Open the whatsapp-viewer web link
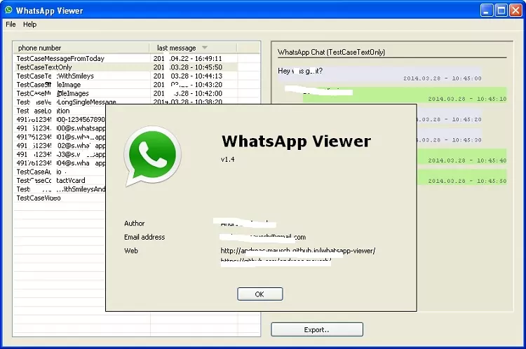526x349 pixels. click(298, 251)
